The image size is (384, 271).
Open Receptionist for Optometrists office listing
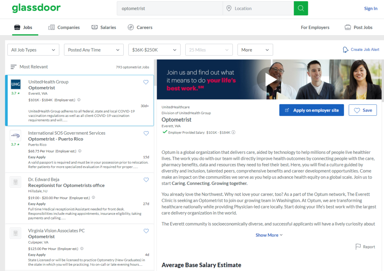point(66,185)
